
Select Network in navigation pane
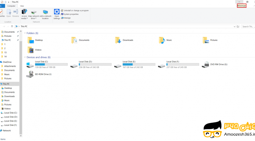click(x=7, y=131)
